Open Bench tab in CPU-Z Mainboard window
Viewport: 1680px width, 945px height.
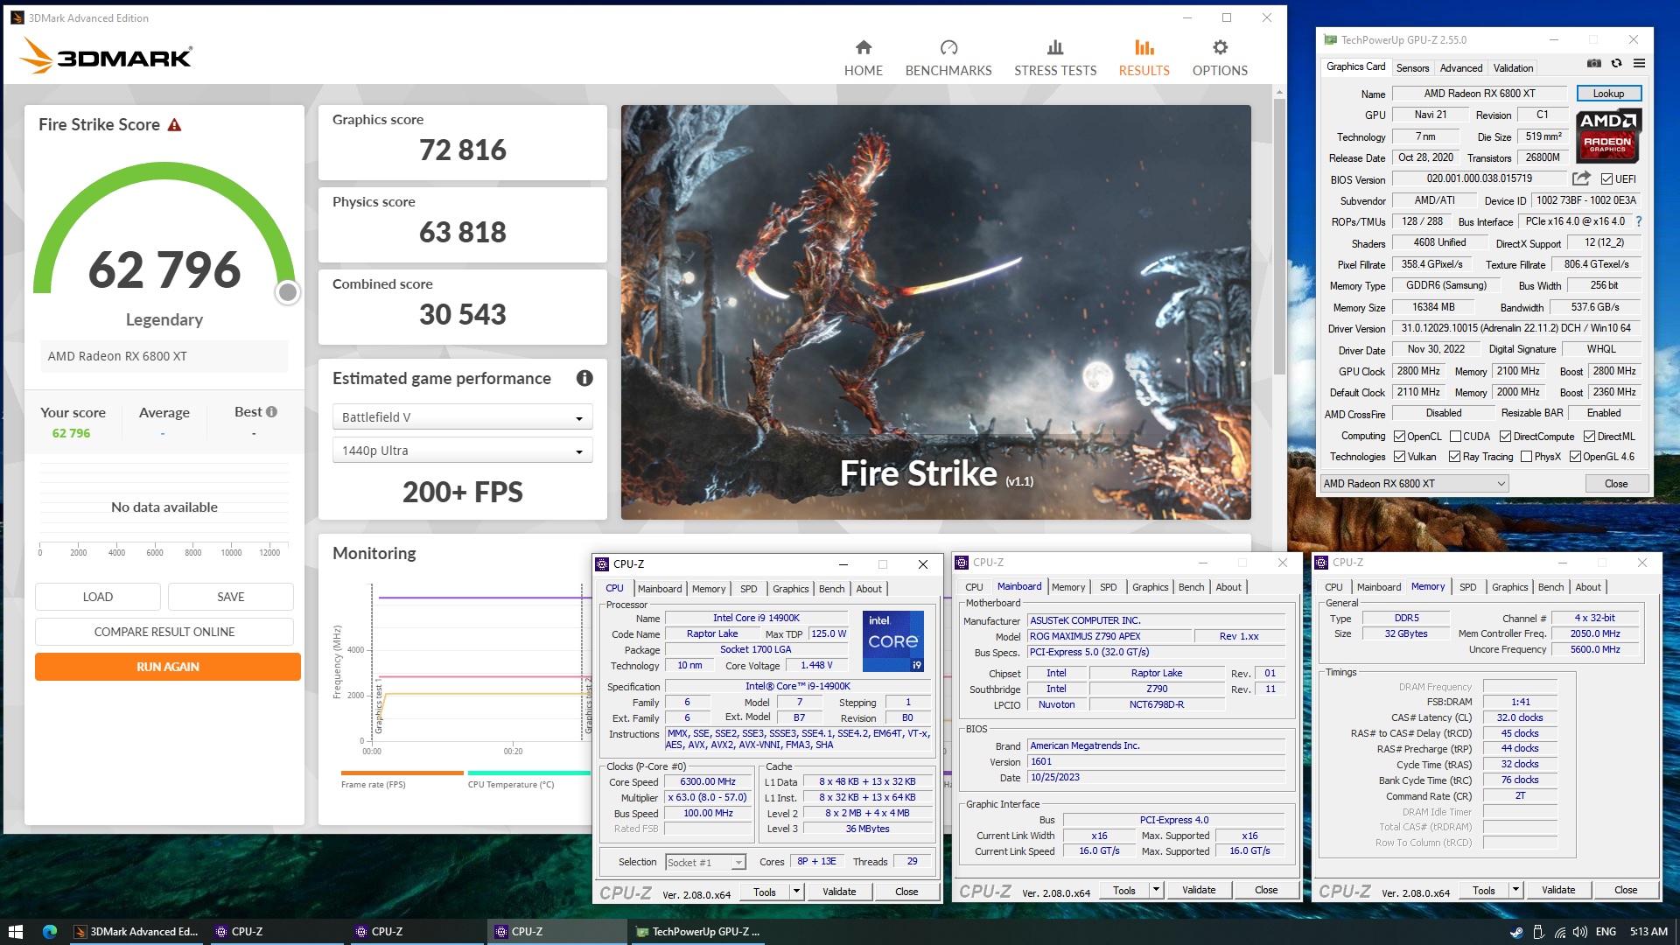(1191, 587)
